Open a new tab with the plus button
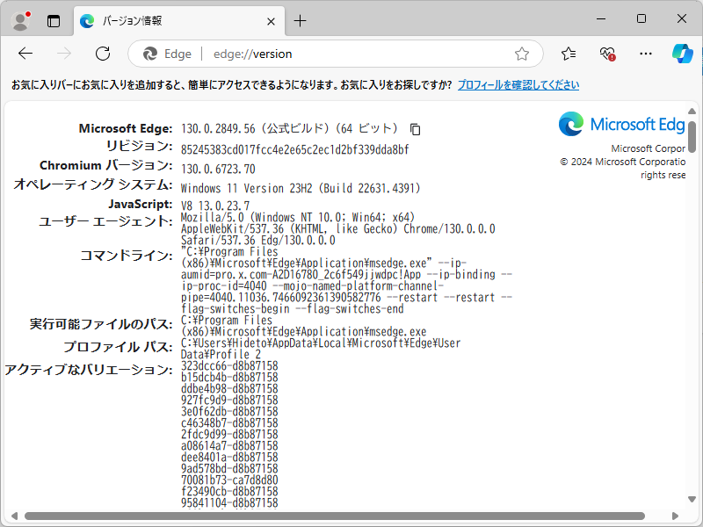 [301, 20]
